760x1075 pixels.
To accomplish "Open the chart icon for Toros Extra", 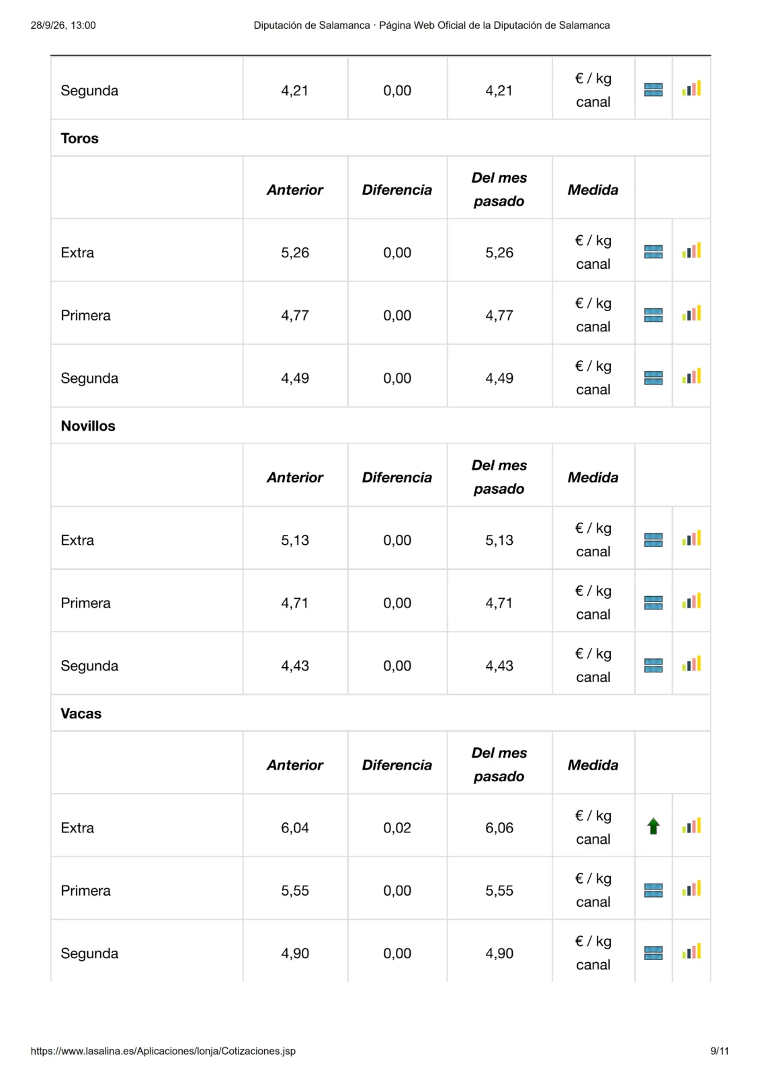I will [691, 251].
